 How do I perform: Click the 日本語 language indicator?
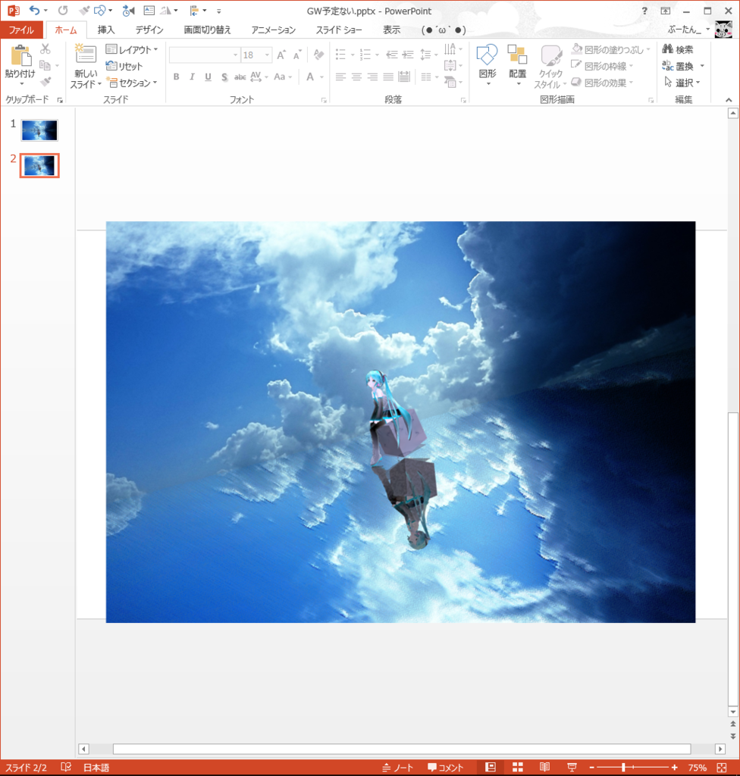coord(96,768)
